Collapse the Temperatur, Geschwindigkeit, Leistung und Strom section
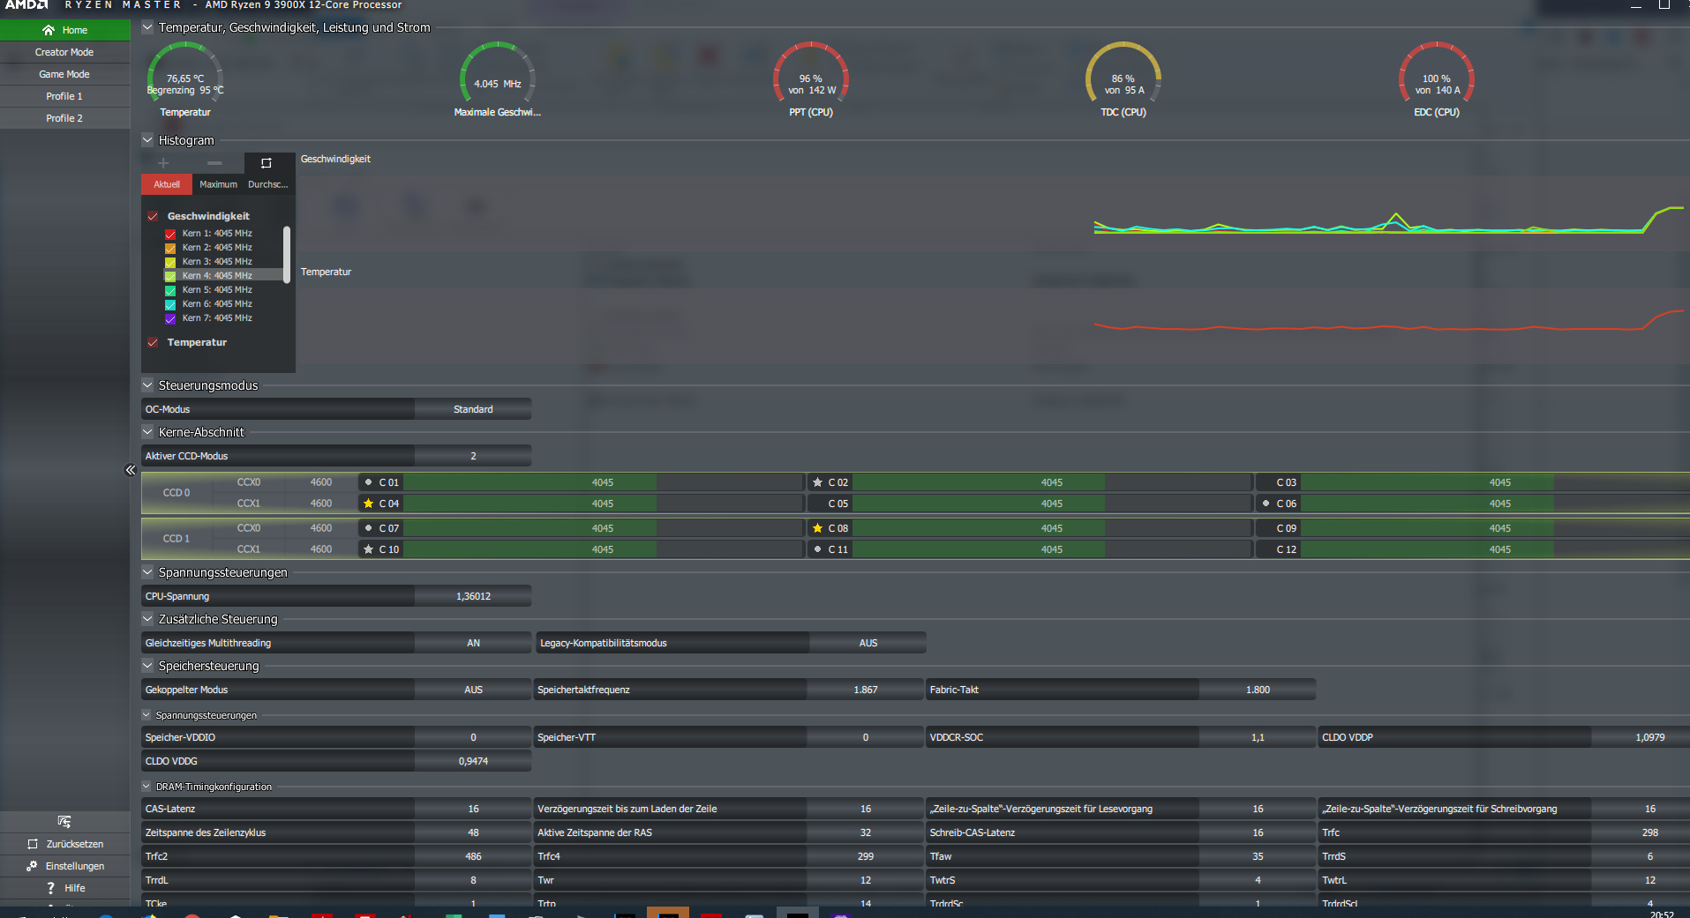The height and width of the screenshot is (918, 1690). click(147, 27)
